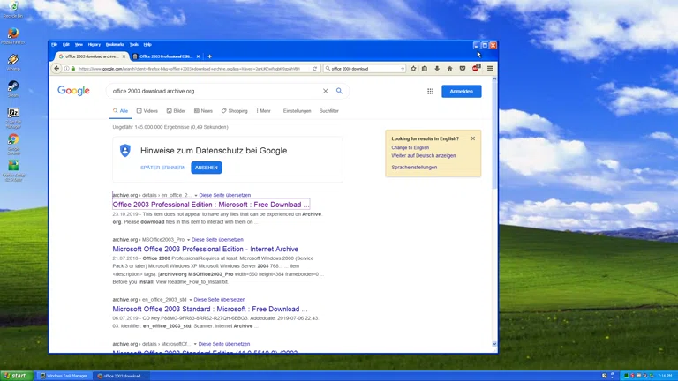Switch to the 'office 2003 download archive' tab
The height and width of the screenshot is (381, 678).
point(92,56)
